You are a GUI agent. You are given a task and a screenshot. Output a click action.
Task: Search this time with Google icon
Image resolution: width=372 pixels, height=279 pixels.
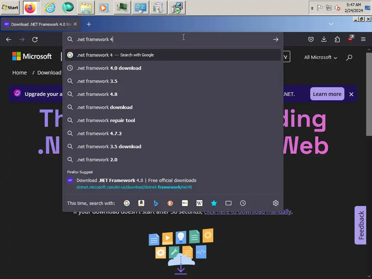click(x=127, y=203)
